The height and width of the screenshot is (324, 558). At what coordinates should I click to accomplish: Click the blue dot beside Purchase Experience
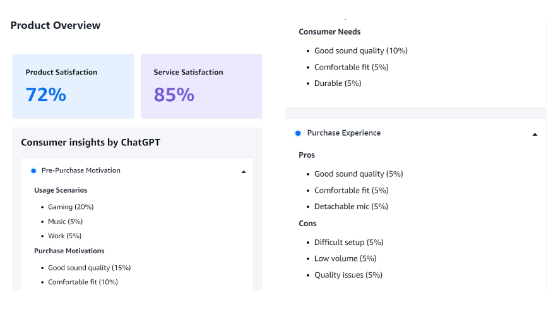298,133
